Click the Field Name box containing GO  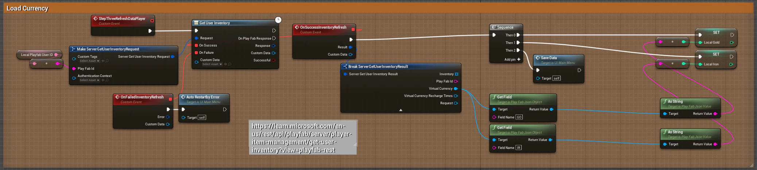[x=519, y=117]
